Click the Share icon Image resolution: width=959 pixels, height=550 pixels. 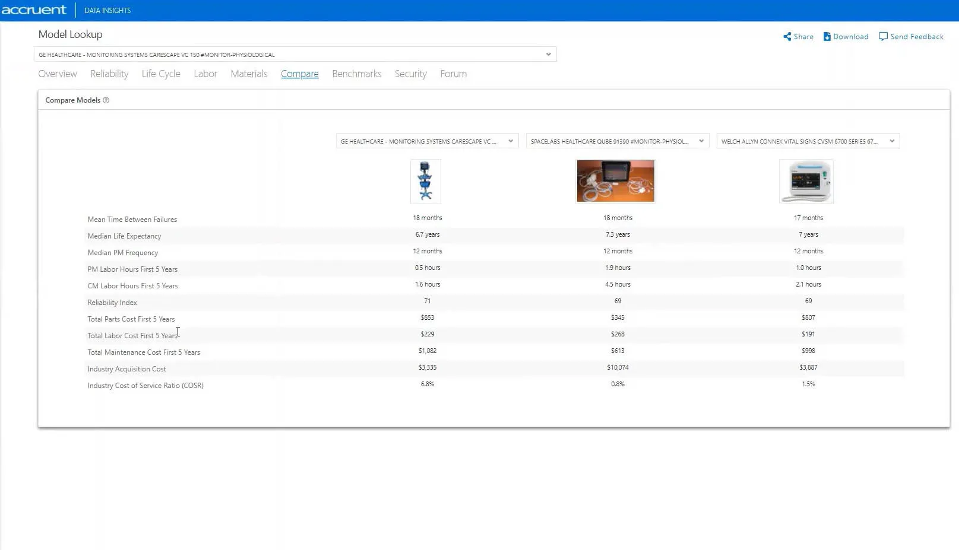coord(787,37)
